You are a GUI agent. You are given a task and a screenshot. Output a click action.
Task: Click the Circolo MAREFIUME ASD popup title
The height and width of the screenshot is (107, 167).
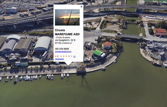67,32
